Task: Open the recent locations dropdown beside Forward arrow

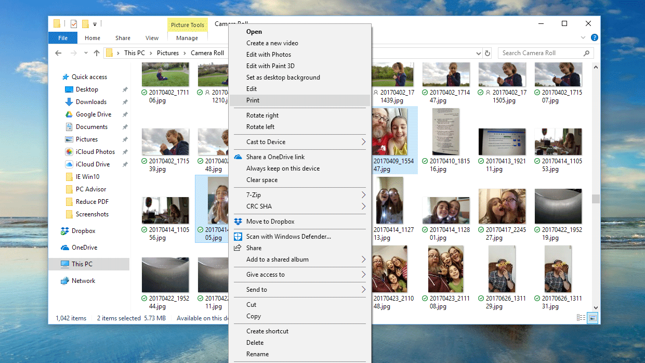Action: [x=85, y=53]
